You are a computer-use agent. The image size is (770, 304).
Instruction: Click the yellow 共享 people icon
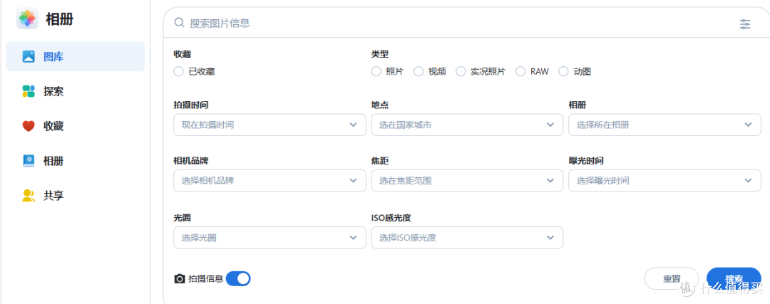29,196
